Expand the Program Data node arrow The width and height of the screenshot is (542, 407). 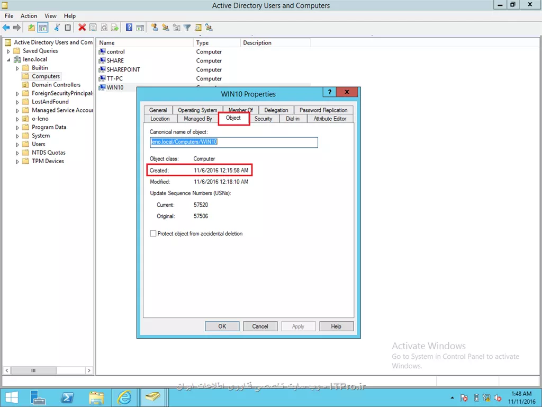coord(17,128)
